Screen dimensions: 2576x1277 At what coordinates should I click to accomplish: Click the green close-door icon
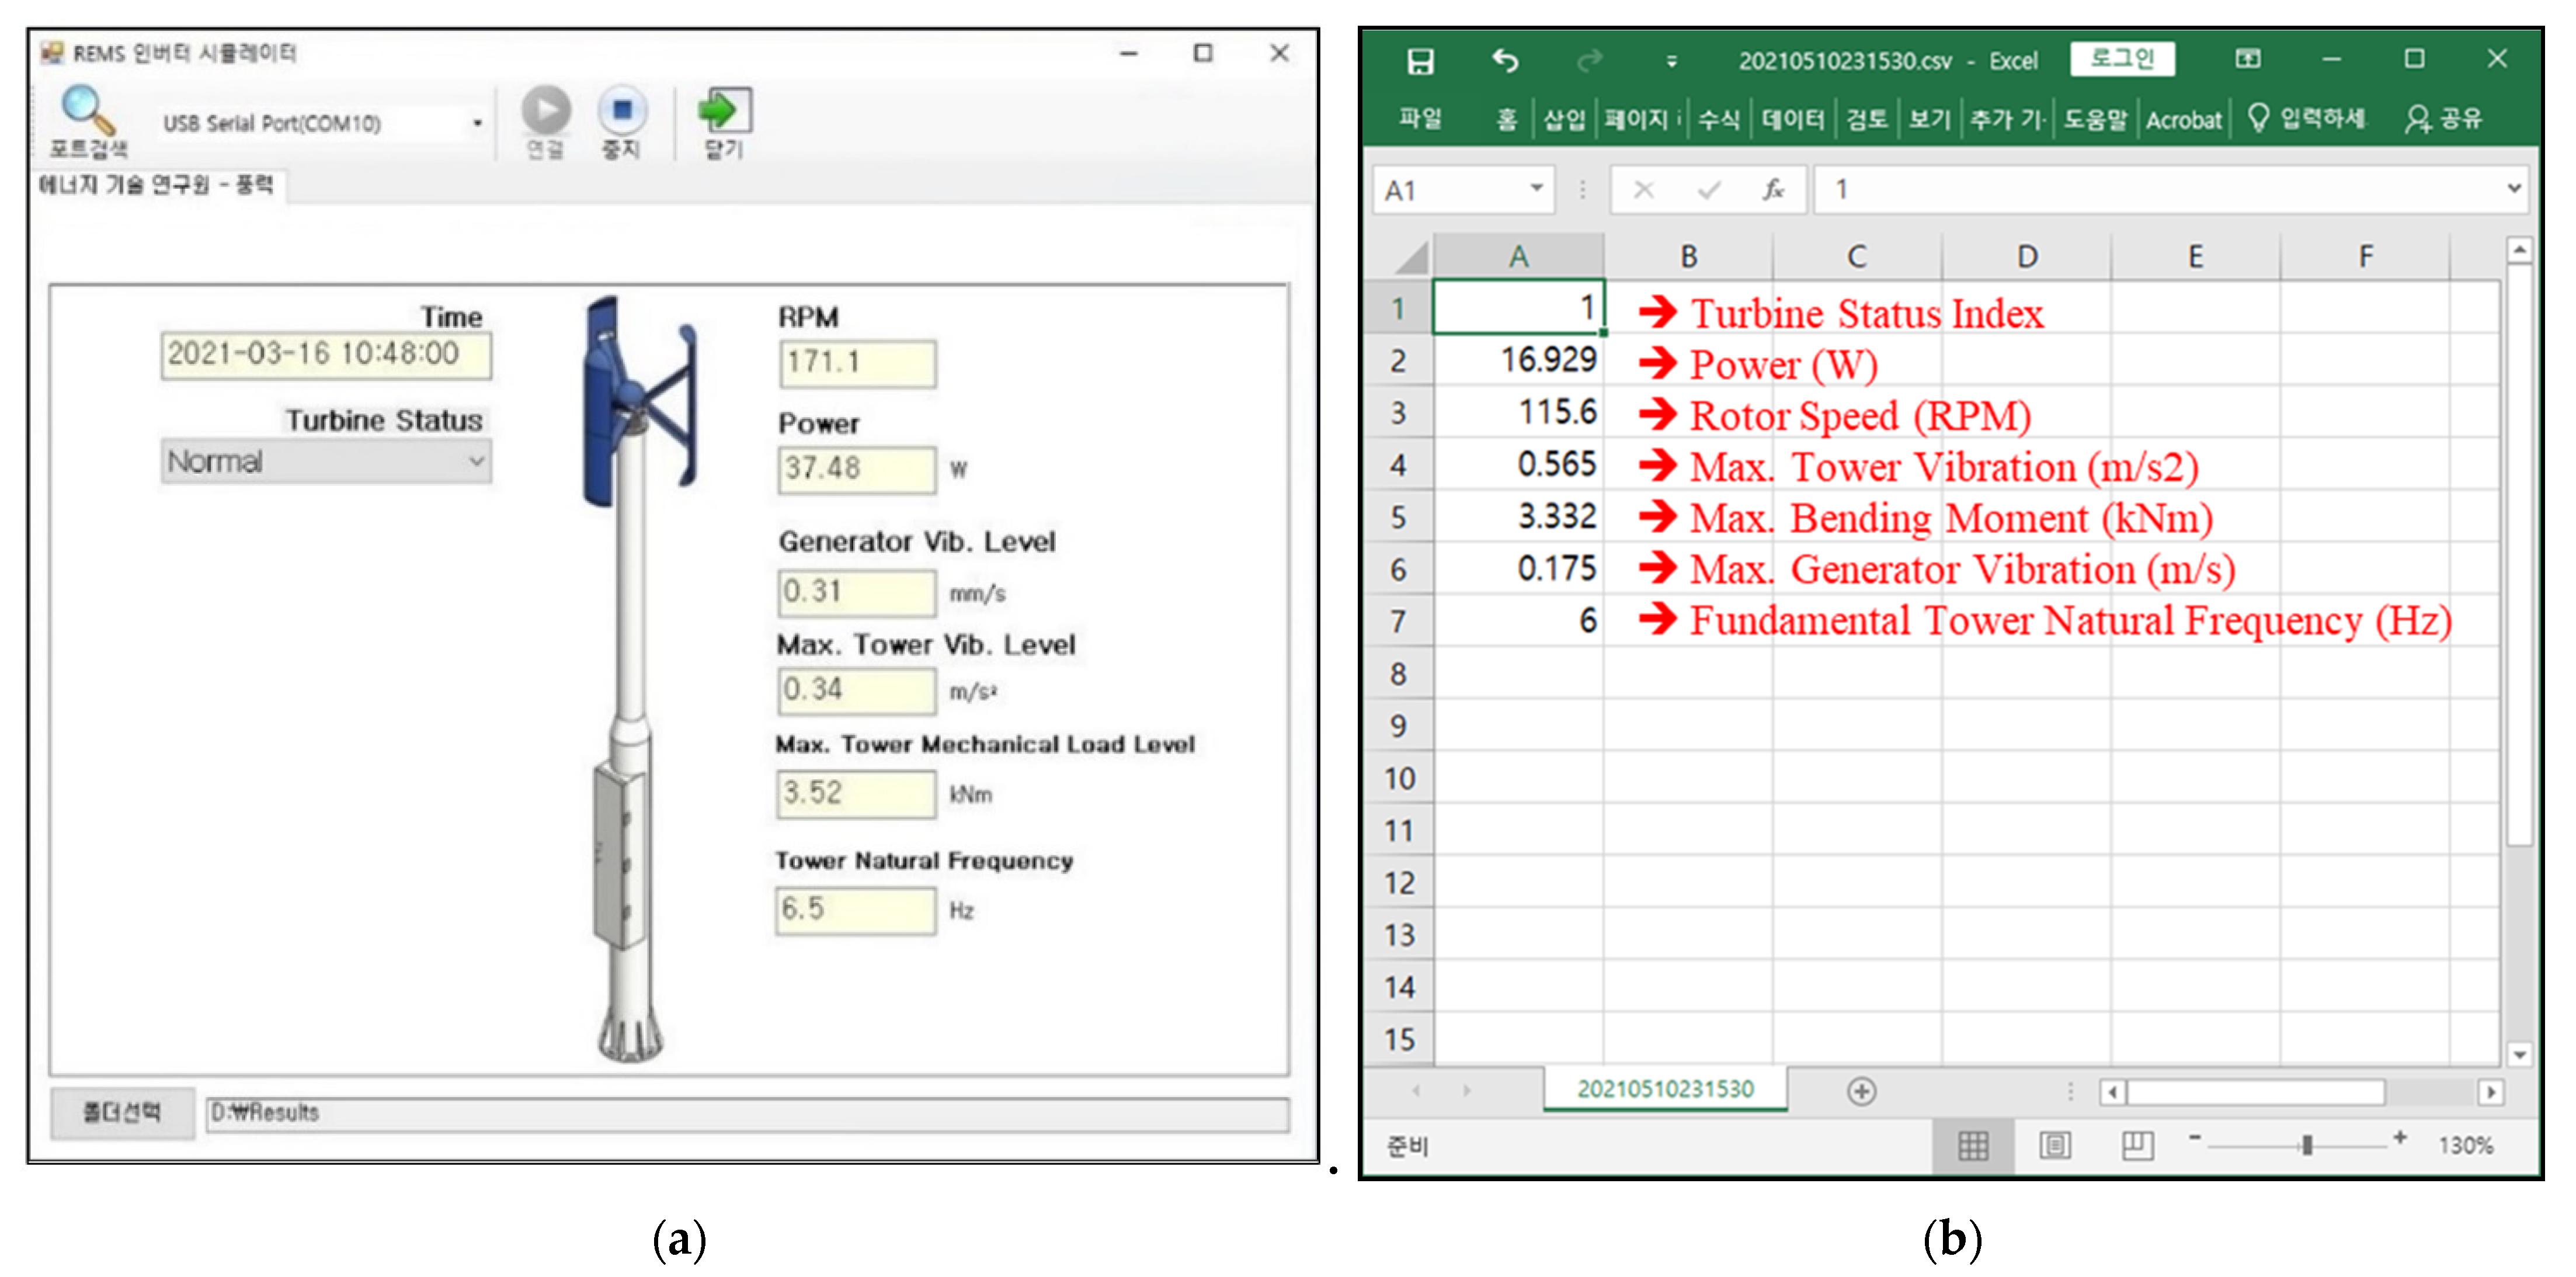tap(726, 110)
